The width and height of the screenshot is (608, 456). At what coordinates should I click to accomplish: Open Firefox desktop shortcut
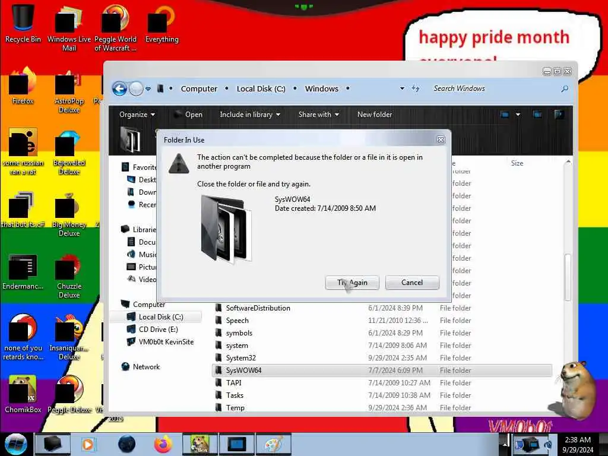pos(23,85)
